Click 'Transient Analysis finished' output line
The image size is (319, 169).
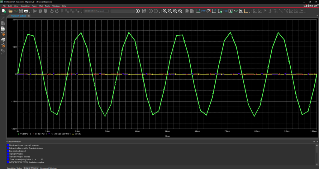(20, 157)
